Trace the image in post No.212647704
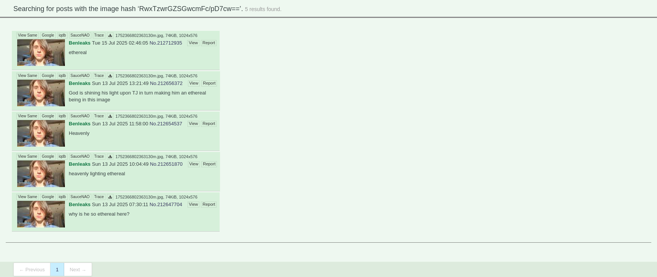The width and height of the screenshot is (657, 277). tap(99, 197)
